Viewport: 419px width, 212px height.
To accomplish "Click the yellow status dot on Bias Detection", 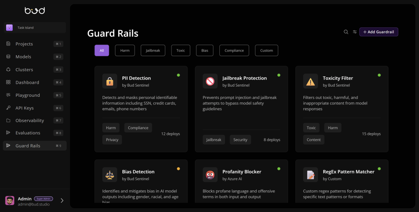I will pos(178,169).
